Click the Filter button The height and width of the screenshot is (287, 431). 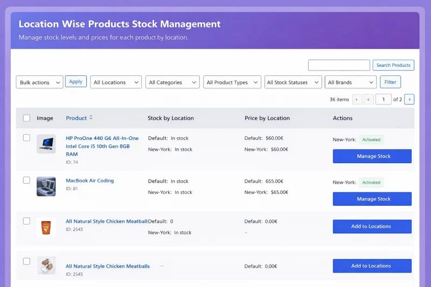390,82
